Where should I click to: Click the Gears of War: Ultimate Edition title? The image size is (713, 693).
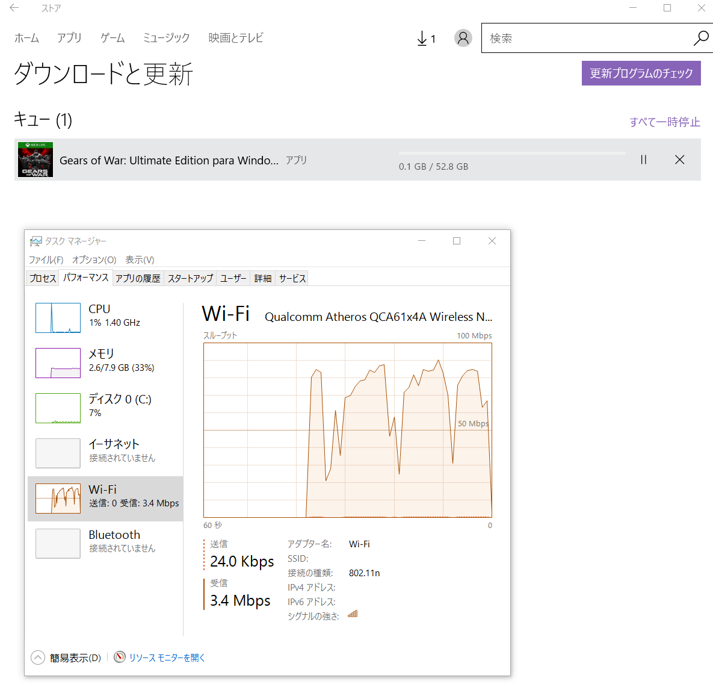pyautogui.click(x=168, y=160)
